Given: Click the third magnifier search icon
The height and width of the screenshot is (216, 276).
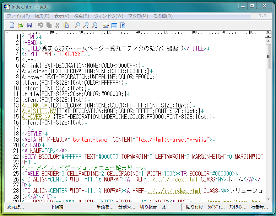Looking at the screenshot, I should pyautogui.click(x=94, y=25).
